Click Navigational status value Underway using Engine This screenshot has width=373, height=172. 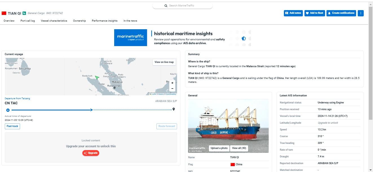click(331, 103)
